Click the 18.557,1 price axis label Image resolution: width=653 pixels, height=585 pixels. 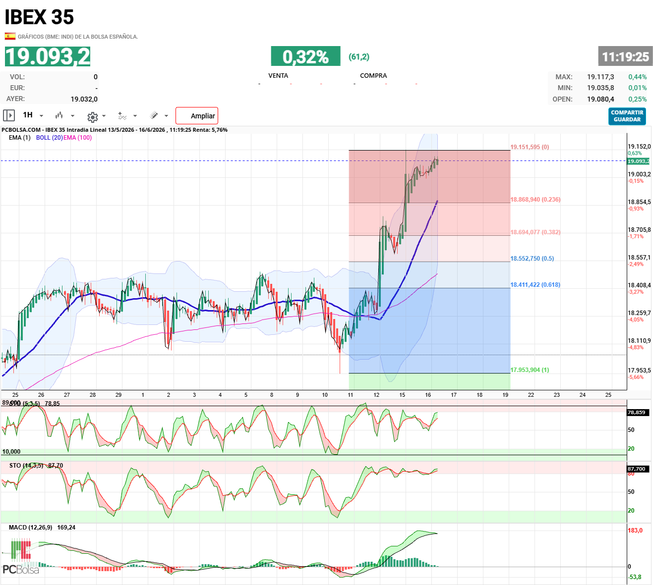639,258
